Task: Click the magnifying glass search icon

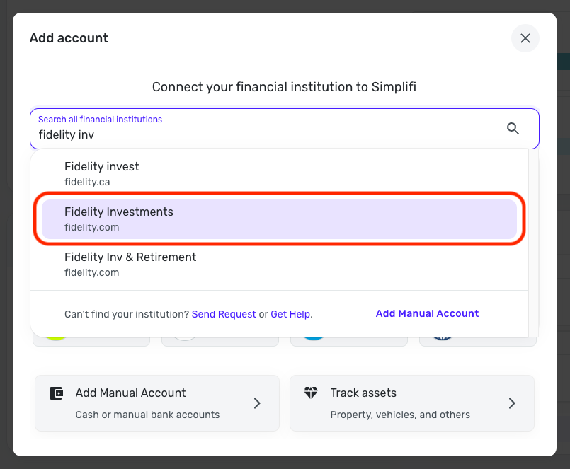Action: click(513, 128)
